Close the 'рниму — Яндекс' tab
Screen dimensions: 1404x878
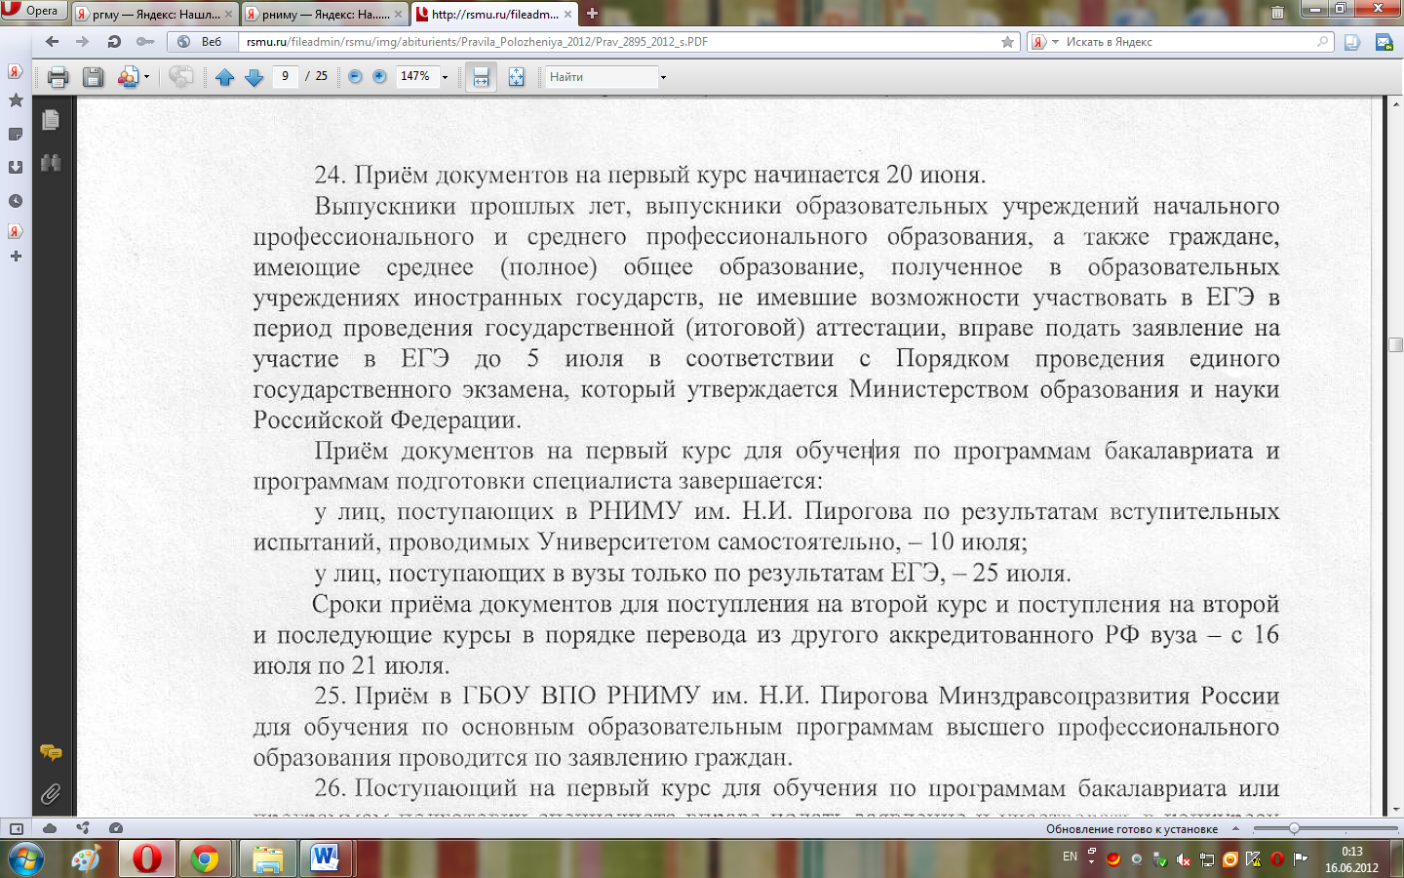click(399, 15)
